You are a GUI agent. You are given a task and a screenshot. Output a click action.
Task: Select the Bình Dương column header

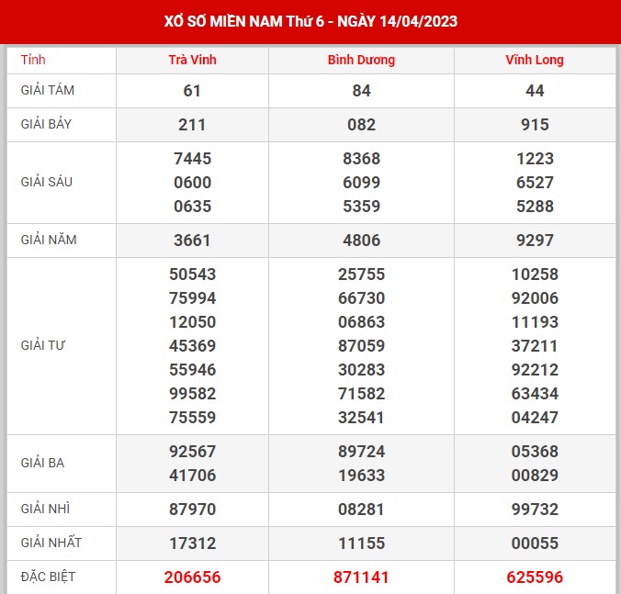coord(361,60)
